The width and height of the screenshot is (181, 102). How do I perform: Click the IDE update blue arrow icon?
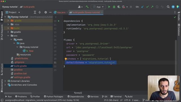point(173,7)
